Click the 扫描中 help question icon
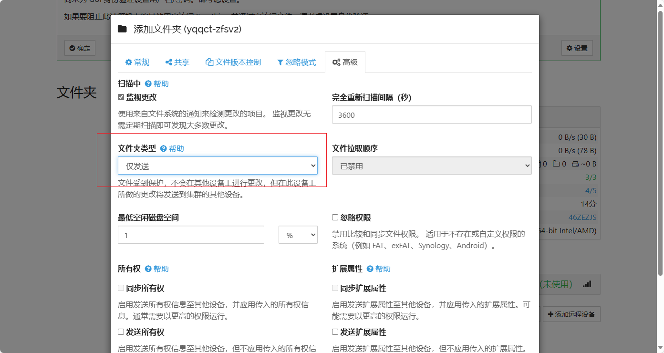Screen dimensions: 664x353 [148, 83]
